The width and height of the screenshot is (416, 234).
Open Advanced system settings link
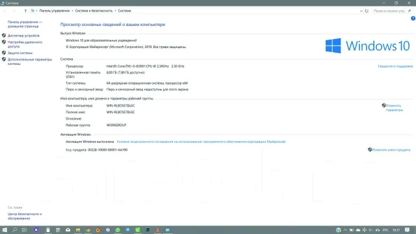click(x=30, y=62)
